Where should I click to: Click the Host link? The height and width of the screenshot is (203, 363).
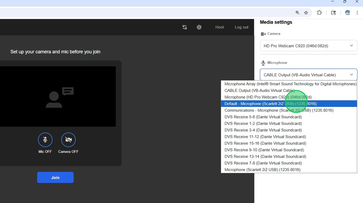point(219,27)
